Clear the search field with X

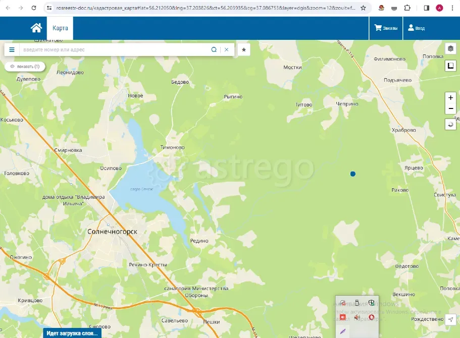point(227,49)
